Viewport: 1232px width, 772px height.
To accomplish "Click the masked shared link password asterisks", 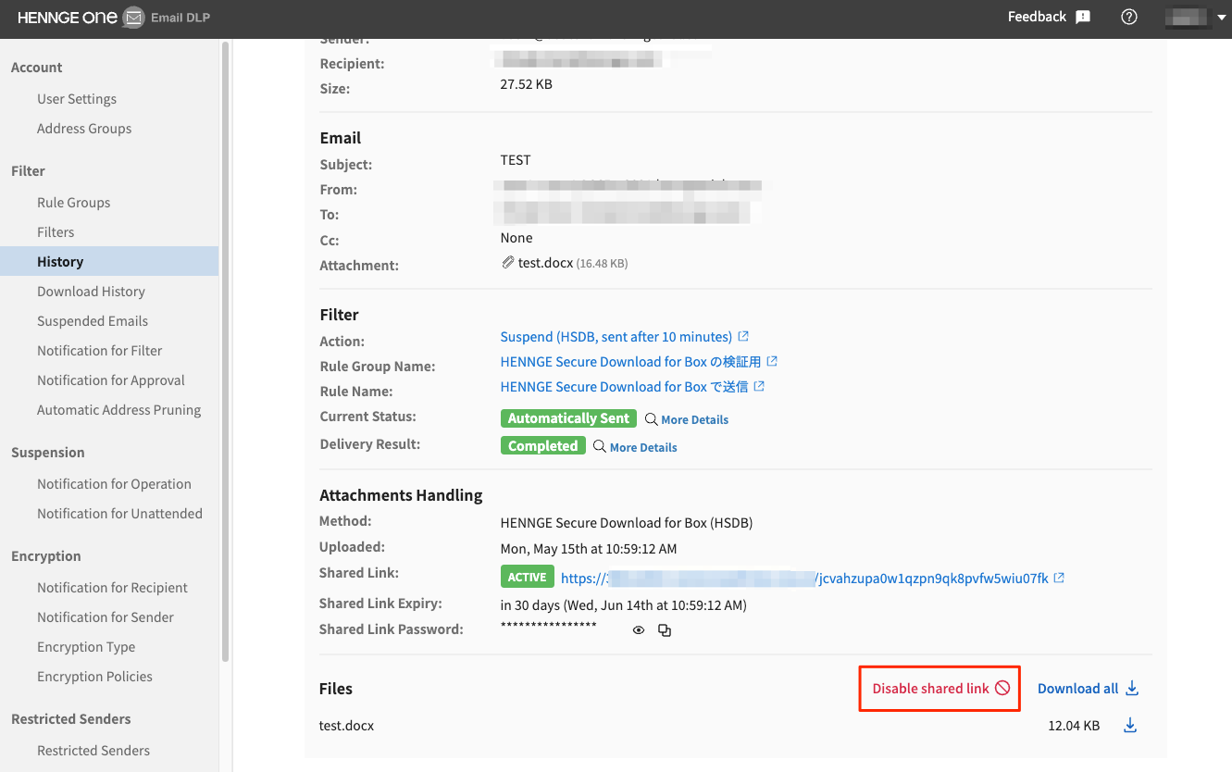I will tap(549, 628).
